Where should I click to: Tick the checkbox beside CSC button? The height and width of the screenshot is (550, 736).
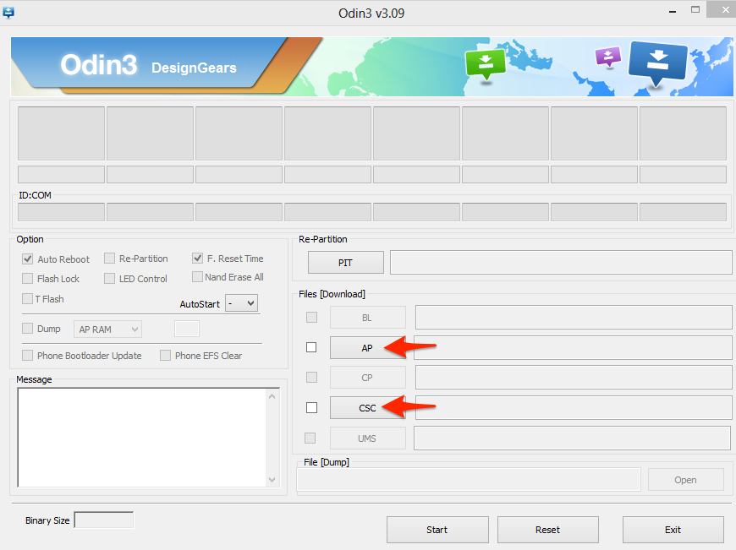click(311, 407)
